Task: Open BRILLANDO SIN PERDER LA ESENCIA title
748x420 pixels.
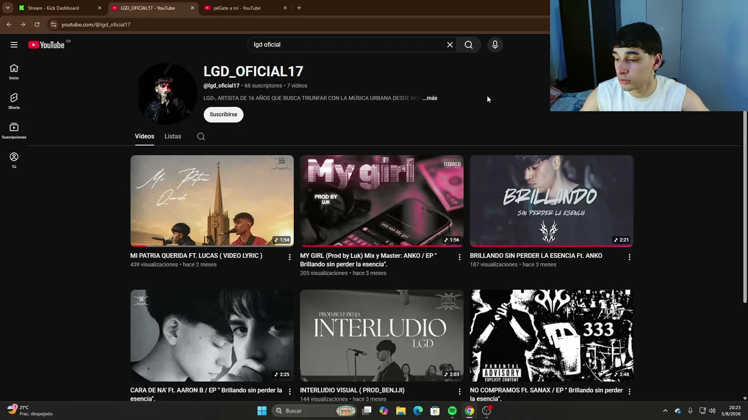Action: click(536, 256)
